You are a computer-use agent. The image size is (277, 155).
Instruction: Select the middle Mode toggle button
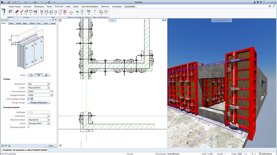39,75
